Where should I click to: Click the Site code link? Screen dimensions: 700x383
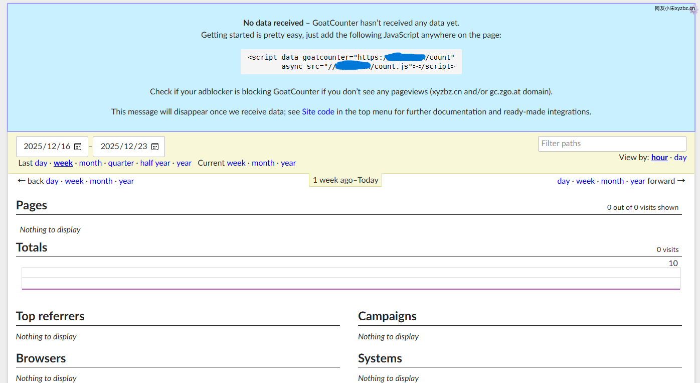point(318,112)
